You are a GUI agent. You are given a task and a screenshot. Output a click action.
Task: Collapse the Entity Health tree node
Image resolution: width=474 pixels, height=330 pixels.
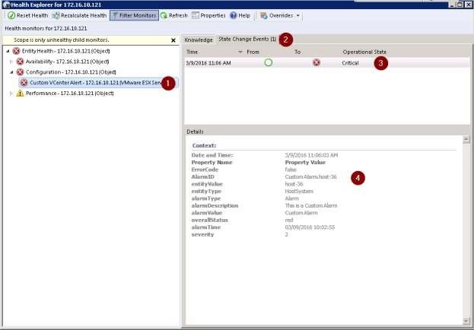pos(8,50)
